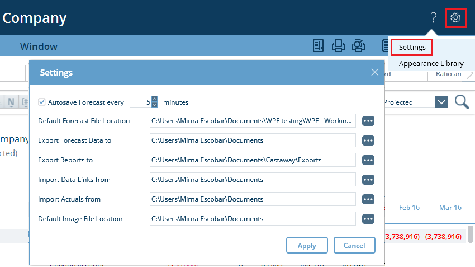Select Settings from the gear menu
Image resolution: width=475 pixels, height=267 pixels.
(412, 48)
